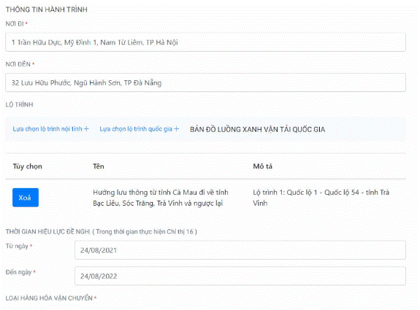Open 'BẢN ĐỒ LUỒNG XANH VẬN TẢI QUỐC GIA'
Image resolution: width=420 pixels, height=310 pixels.
pos(257,129)
